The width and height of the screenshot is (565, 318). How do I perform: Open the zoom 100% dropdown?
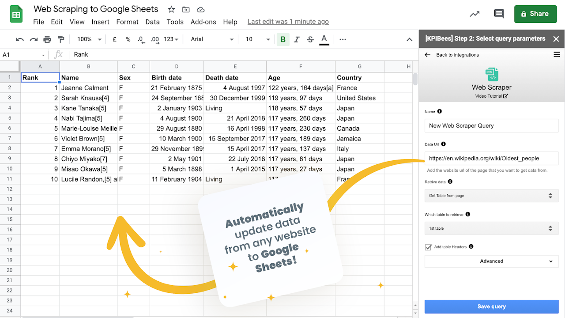point(89,39)
